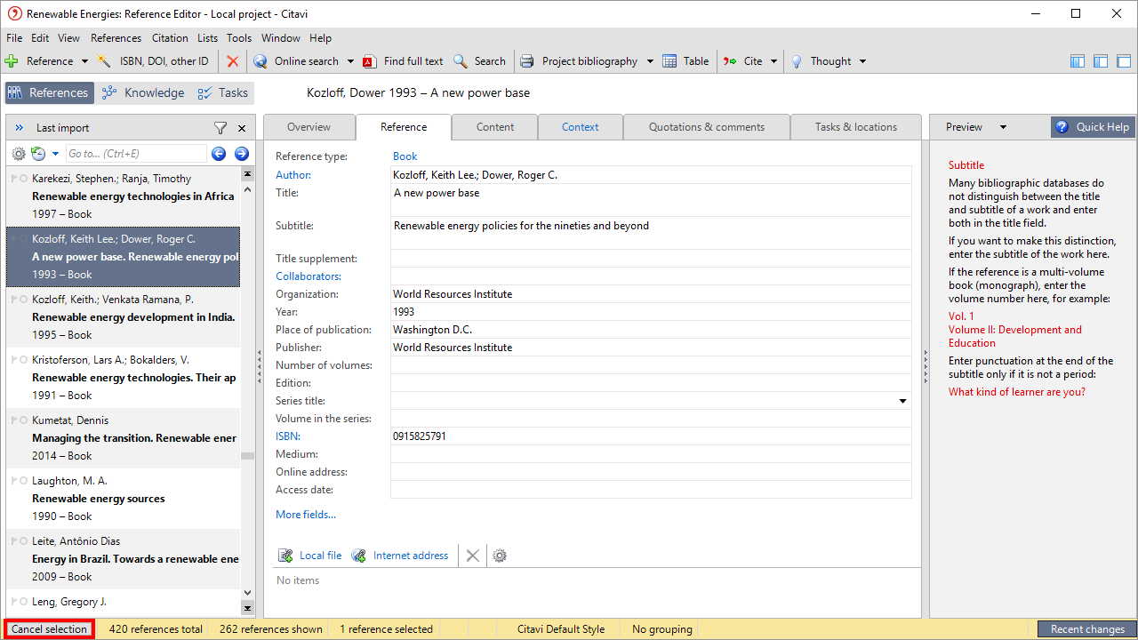Go back to previous reference

click(220, 154)
